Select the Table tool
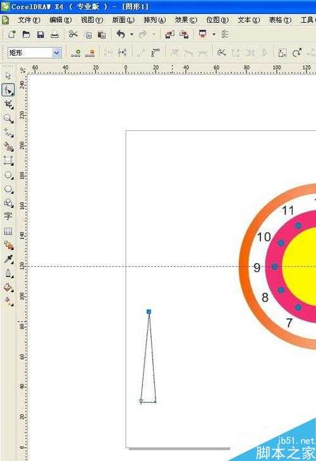 coord(8,231)
